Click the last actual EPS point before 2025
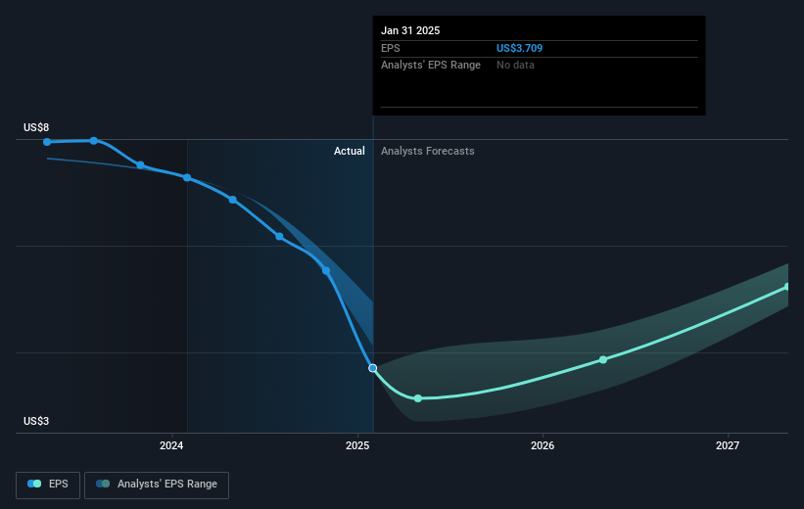804x509 pixels. 326,270
